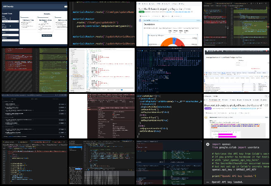The height and width of the screenshot is (186, 271).
Task: Click the orange slice of the donut chart
Action: [166, 42]
